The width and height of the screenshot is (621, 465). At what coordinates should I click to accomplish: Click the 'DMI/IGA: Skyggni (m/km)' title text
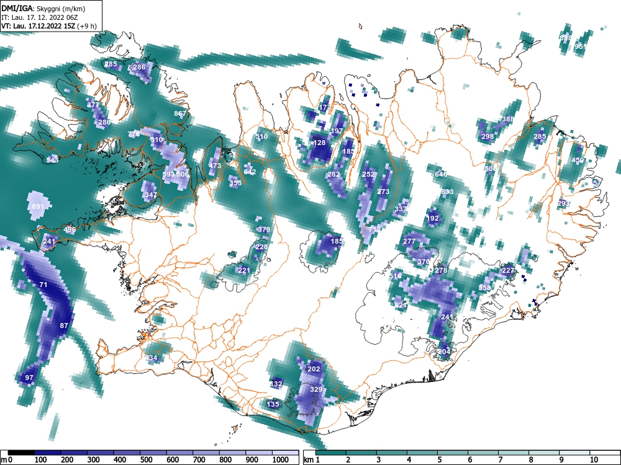(43, 8)
